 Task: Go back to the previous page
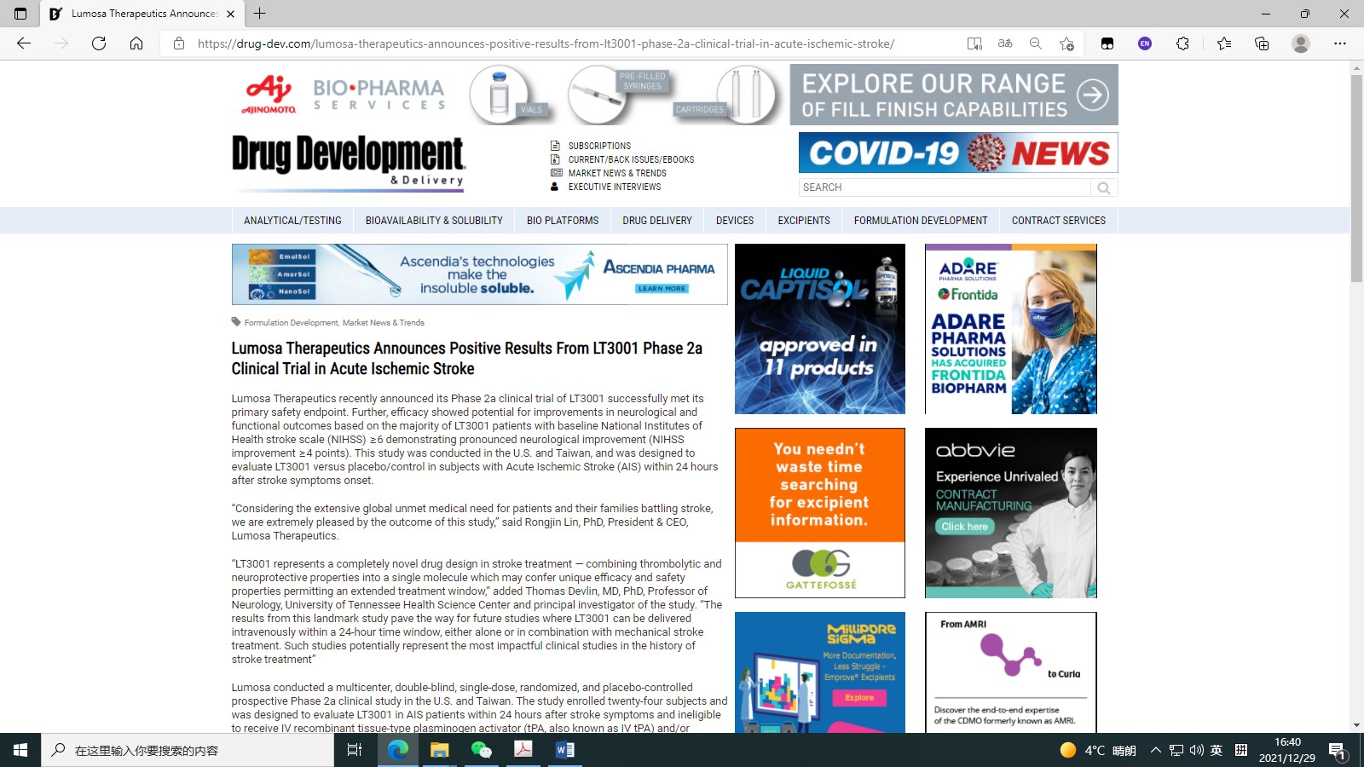(x=24, y=43)
